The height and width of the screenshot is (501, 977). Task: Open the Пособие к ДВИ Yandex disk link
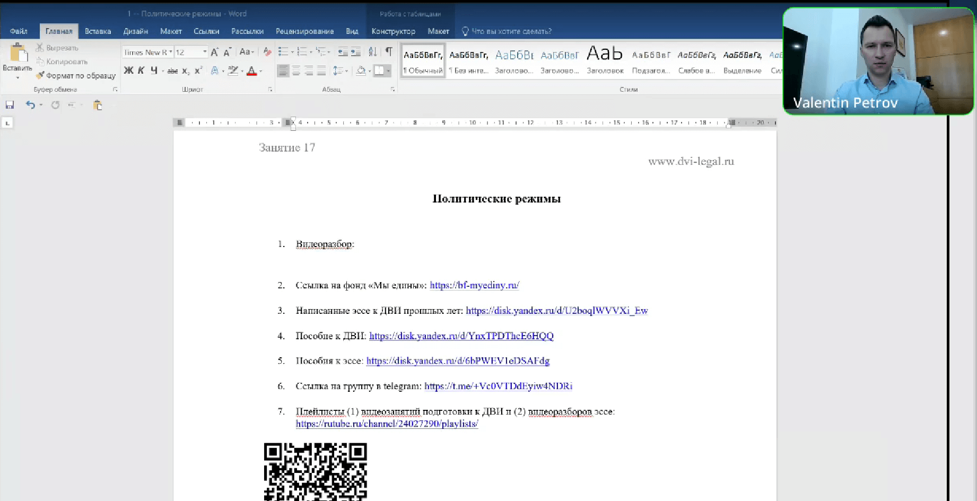pyautogui.click(x=461, y=336)
